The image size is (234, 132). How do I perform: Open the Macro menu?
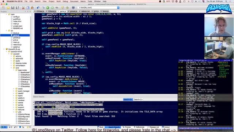pyautogui.click(x=83, y=1)
